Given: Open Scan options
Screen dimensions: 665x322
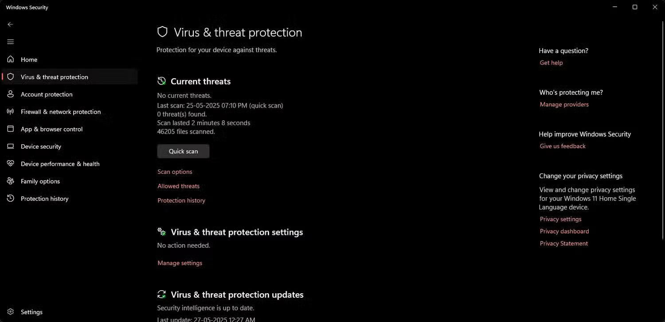Looking at the screenshot, I should click(x=175, y=172).
